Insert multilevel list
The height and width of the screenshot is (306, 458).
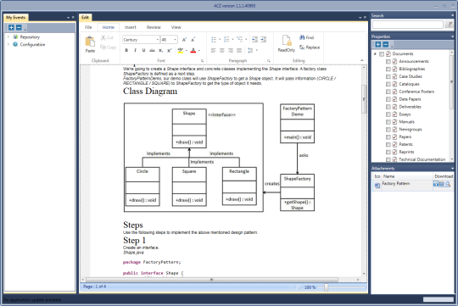pyautogui.click(x=240, y=40)
